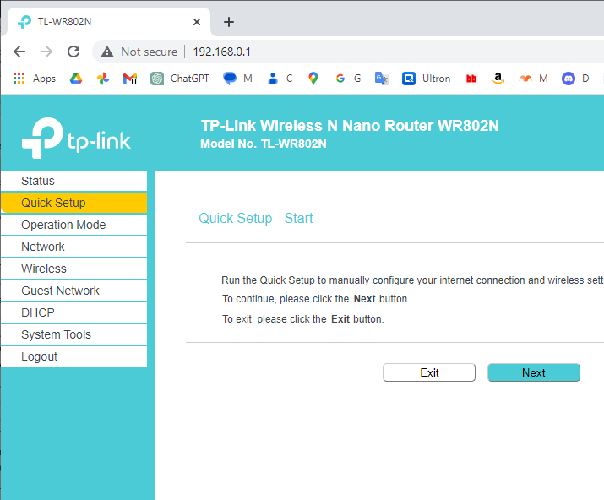
Task: Click the Model No. TL-WR802N text
Action: [x=264, y=144]
